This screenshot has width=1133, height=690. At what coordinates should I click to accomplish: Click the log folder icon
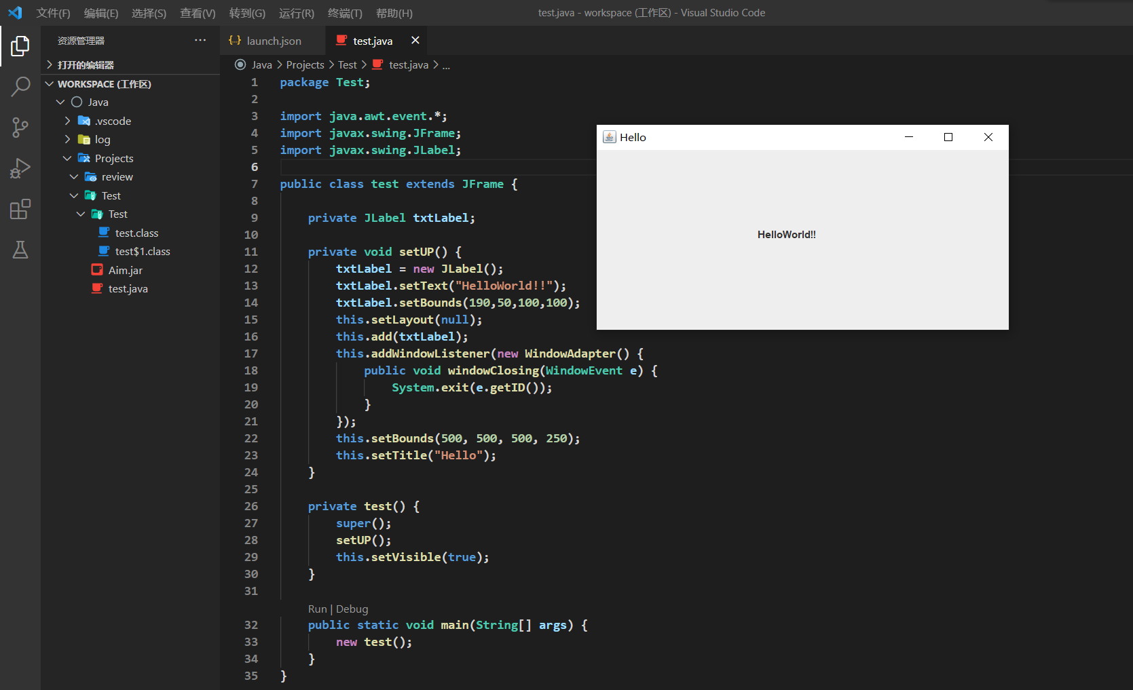(83, 139)
